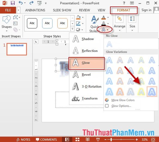This screenshot has height=142, width=159.
Task: Switch to Normal view in status bar
Action: (x=67, y=140)
